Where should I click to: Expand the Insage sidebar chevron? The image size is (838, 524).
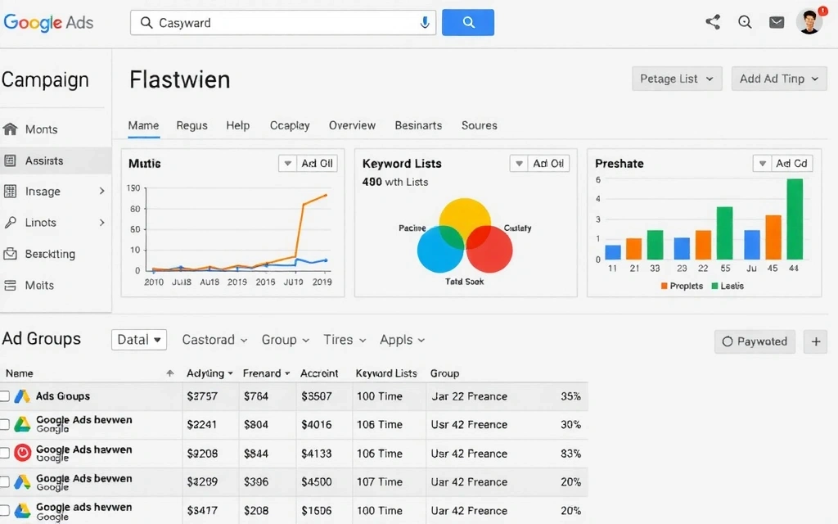click(101, 191)
